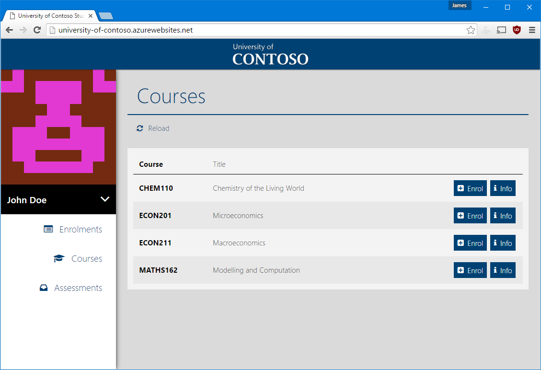Viewport: 541px width, 370px height.
Task: Click the University of Contoso header logo
Action: (270, 55)
